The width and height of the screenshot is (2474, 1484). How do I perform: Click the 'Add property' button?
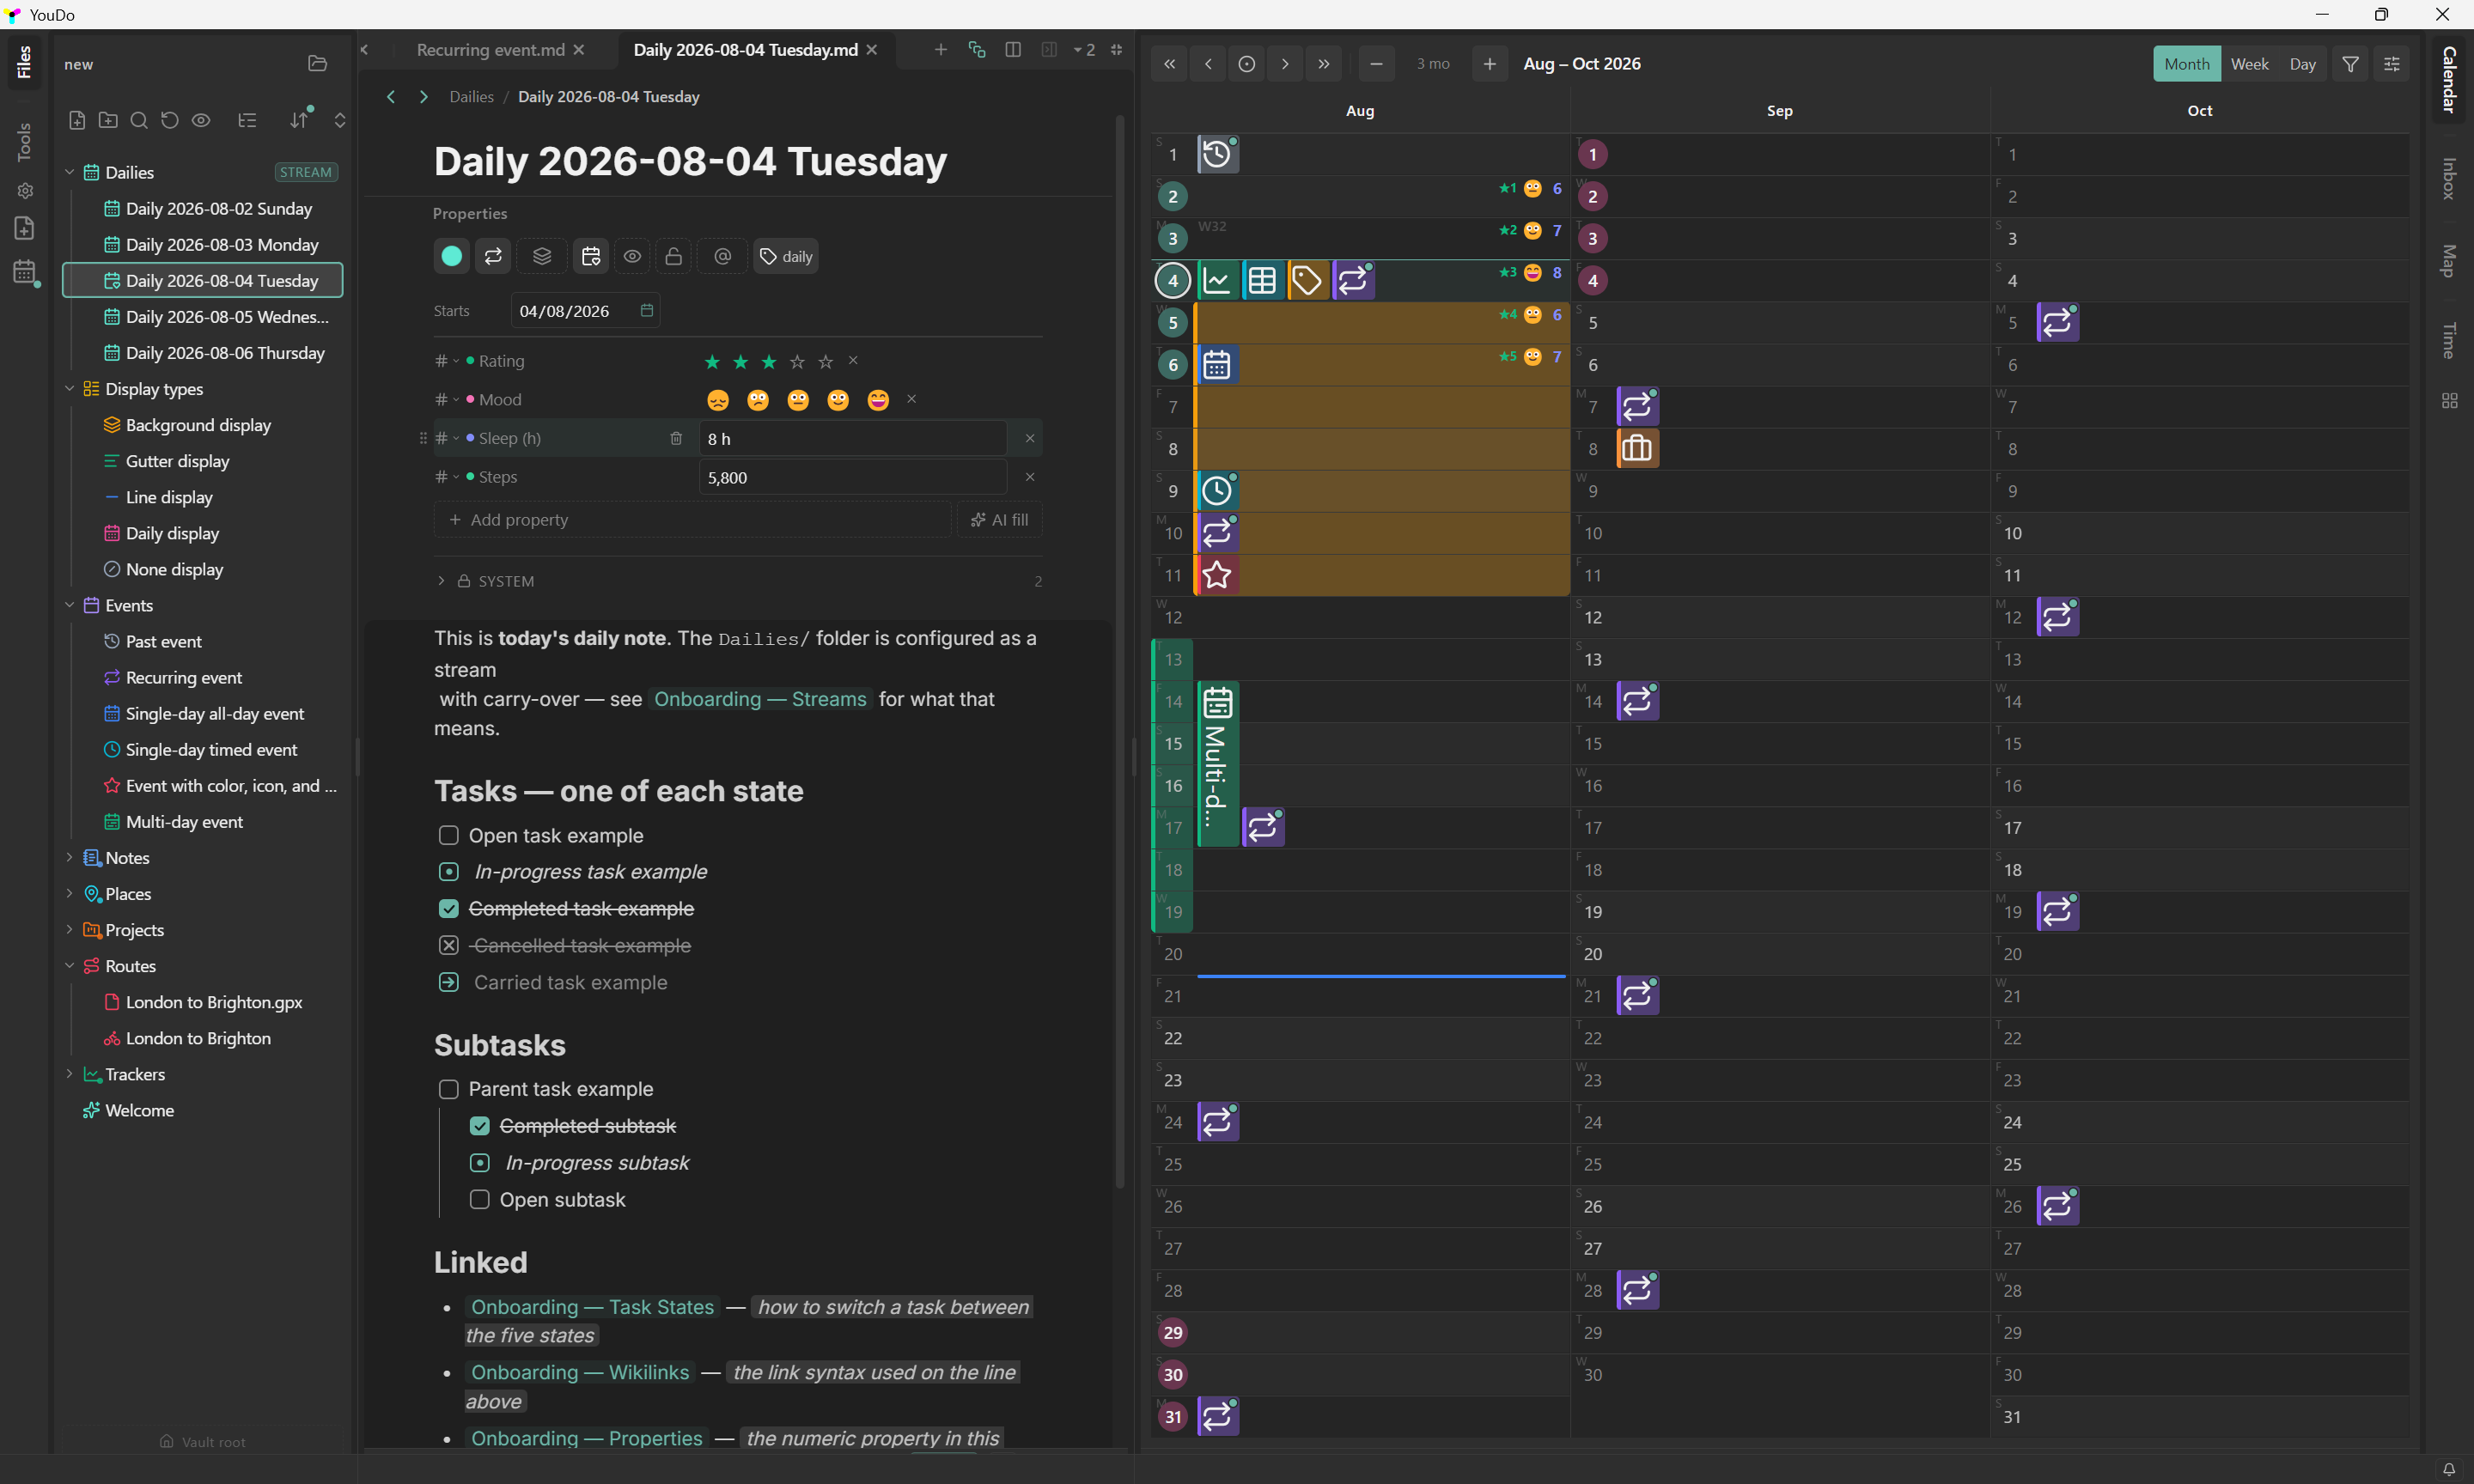click(x=692, y=520)
